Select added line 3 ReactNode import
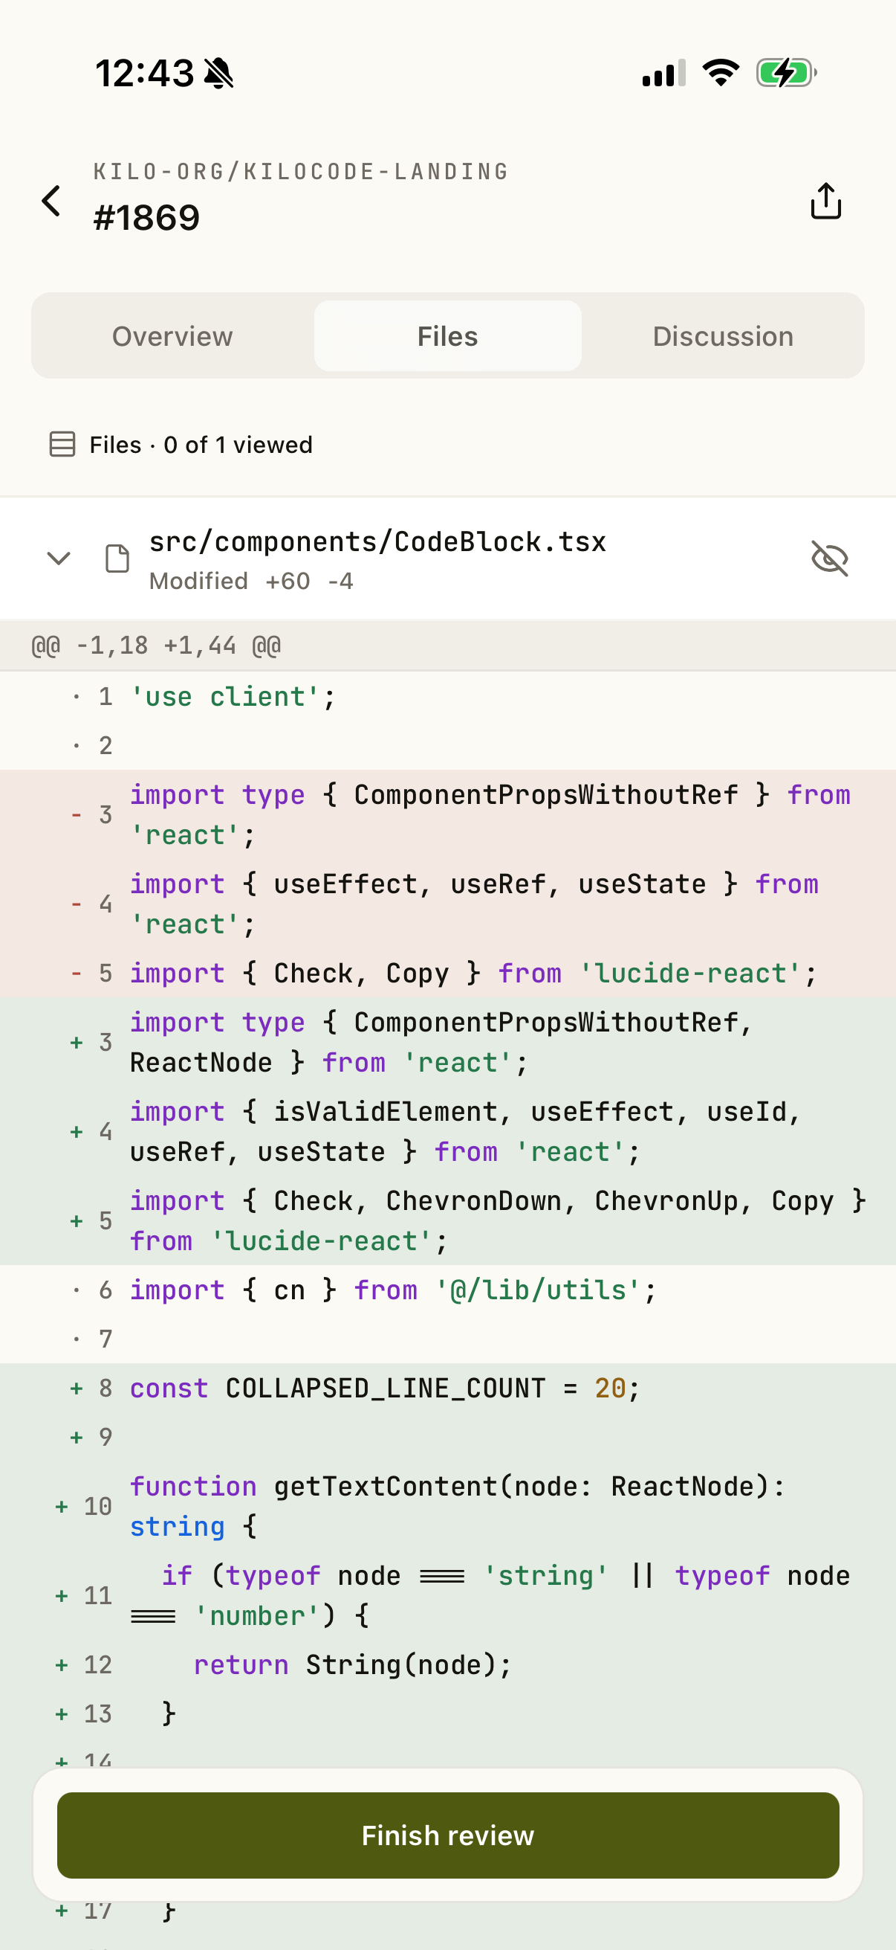Image resolution: width=896 pixels, height=1950 pixels. click(447, 1043)
